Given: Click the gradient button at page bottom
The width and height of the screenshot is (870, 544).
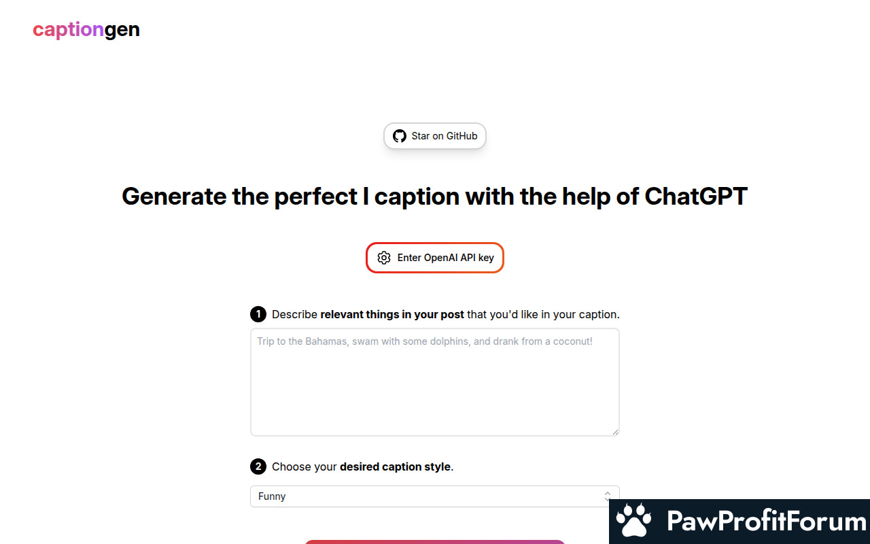Looking at the screenshot, I should point(435,542).
